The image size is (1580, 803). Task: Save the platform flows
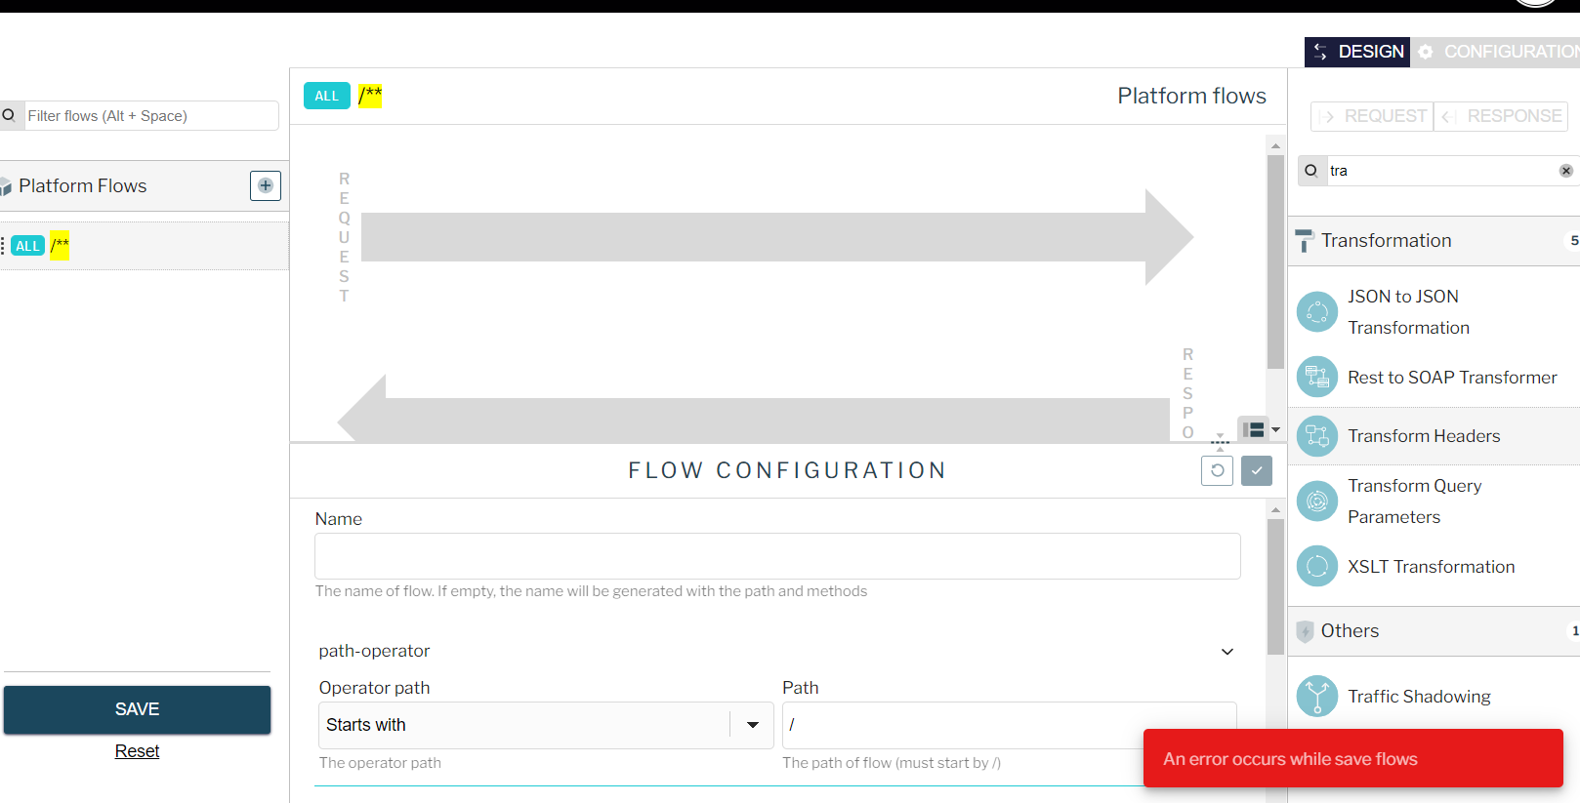tap(137, 709)
